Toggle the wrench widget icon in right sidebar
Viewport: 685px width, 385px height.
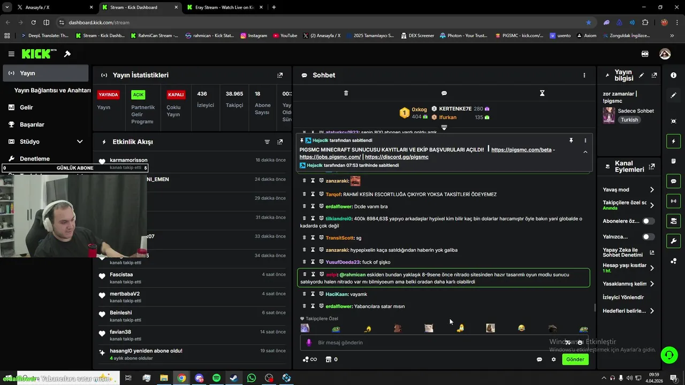[x=673, y=241]
